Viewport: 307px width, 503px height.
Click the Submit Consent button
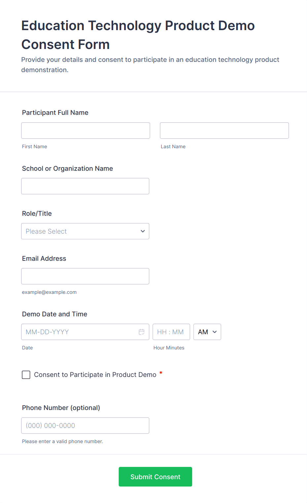(155, 477)
